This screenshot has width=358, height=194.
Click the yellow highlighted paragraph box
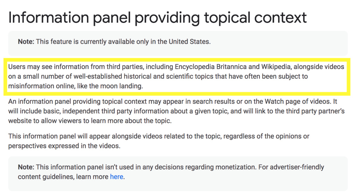click(x=177, y=76)
